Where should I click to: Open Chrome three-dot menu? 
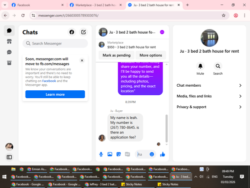click(244, 16)
